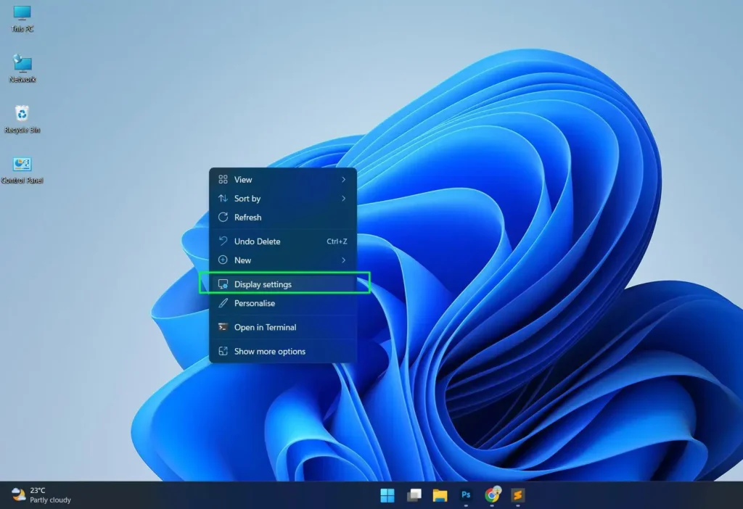Screen dimensions: 743x509
Task: Expand the Sort by submenu
Action: click(x=248, y=198)
